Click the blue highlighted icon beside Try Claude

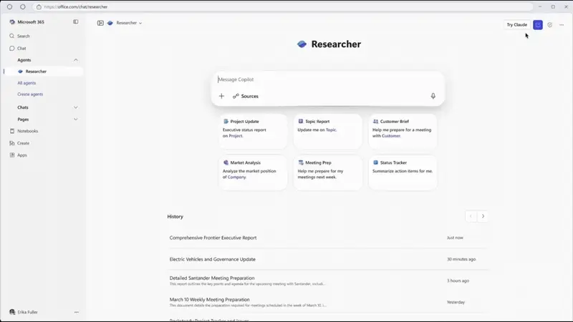click(x=538, y=24)
